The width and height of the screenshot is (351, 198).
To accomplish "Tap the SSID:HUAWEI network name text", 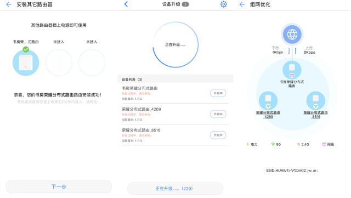I will pyautogui.click(x=292, y=171).
